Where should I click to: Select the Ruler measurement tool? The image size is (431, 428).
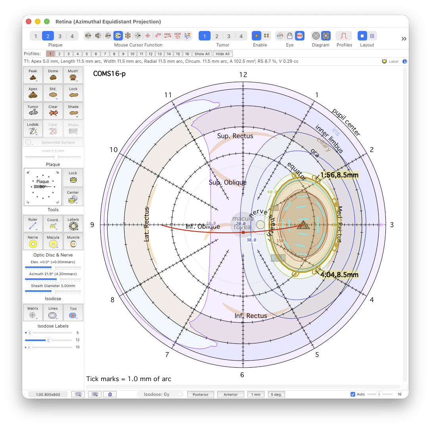(33, 224)
